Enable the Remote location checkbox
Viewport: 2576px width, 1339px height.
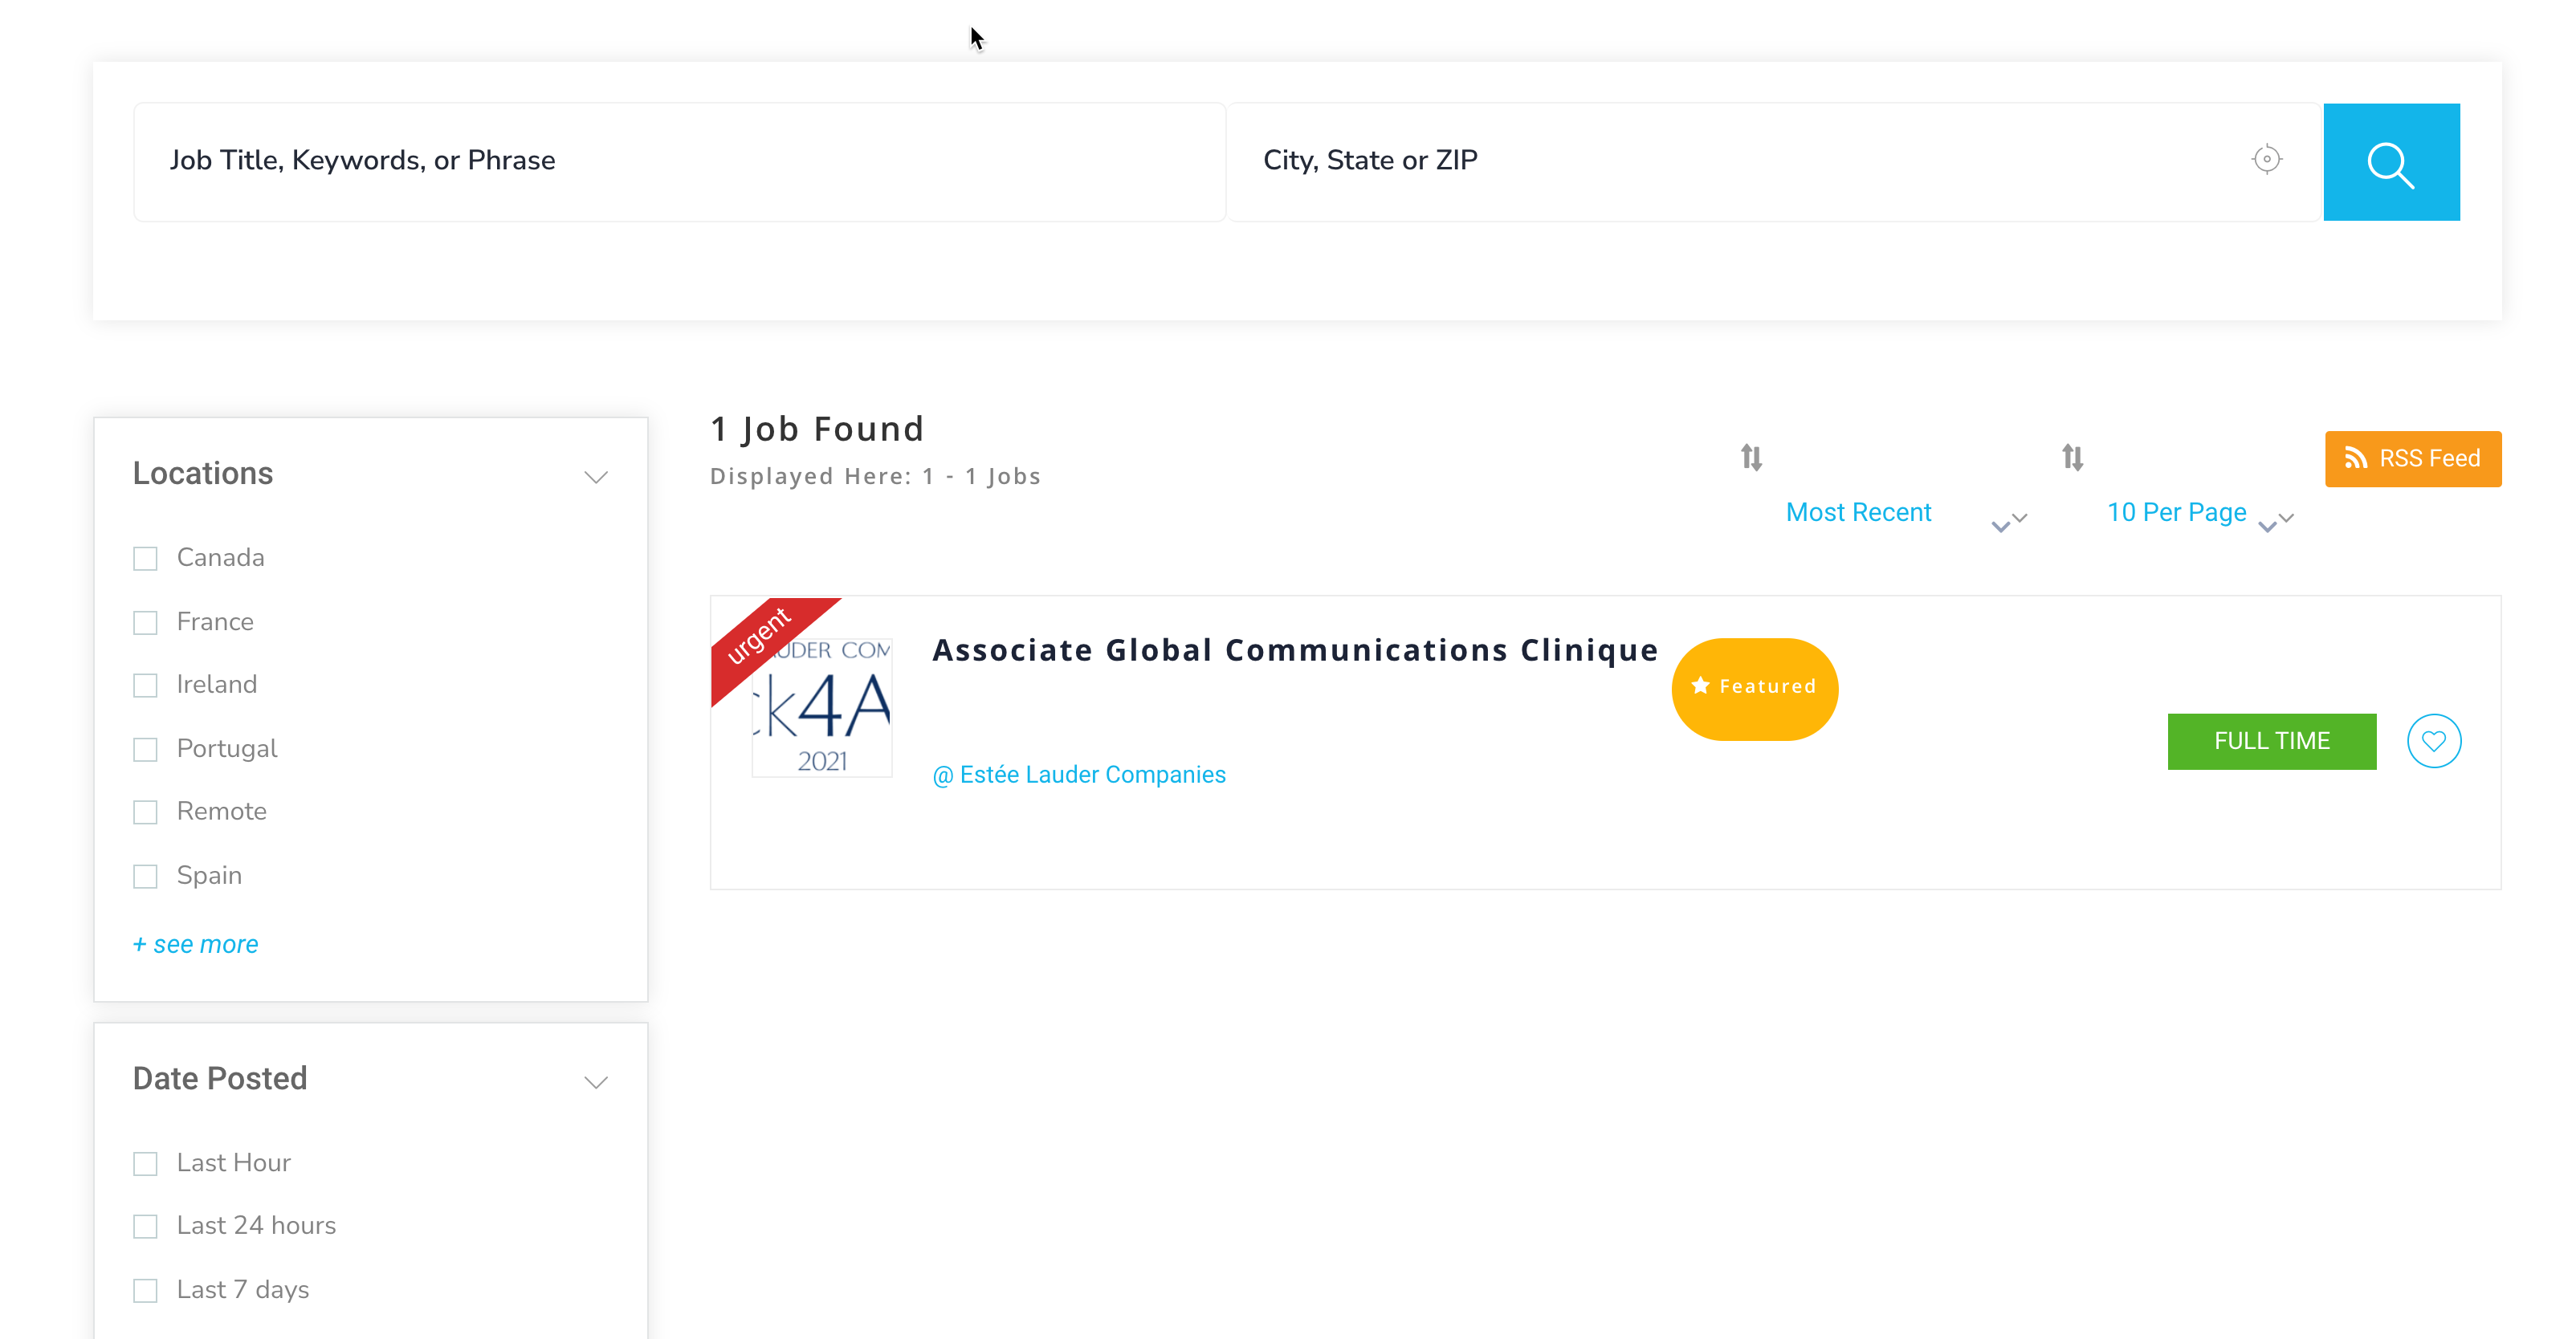(x=146, y=812)
